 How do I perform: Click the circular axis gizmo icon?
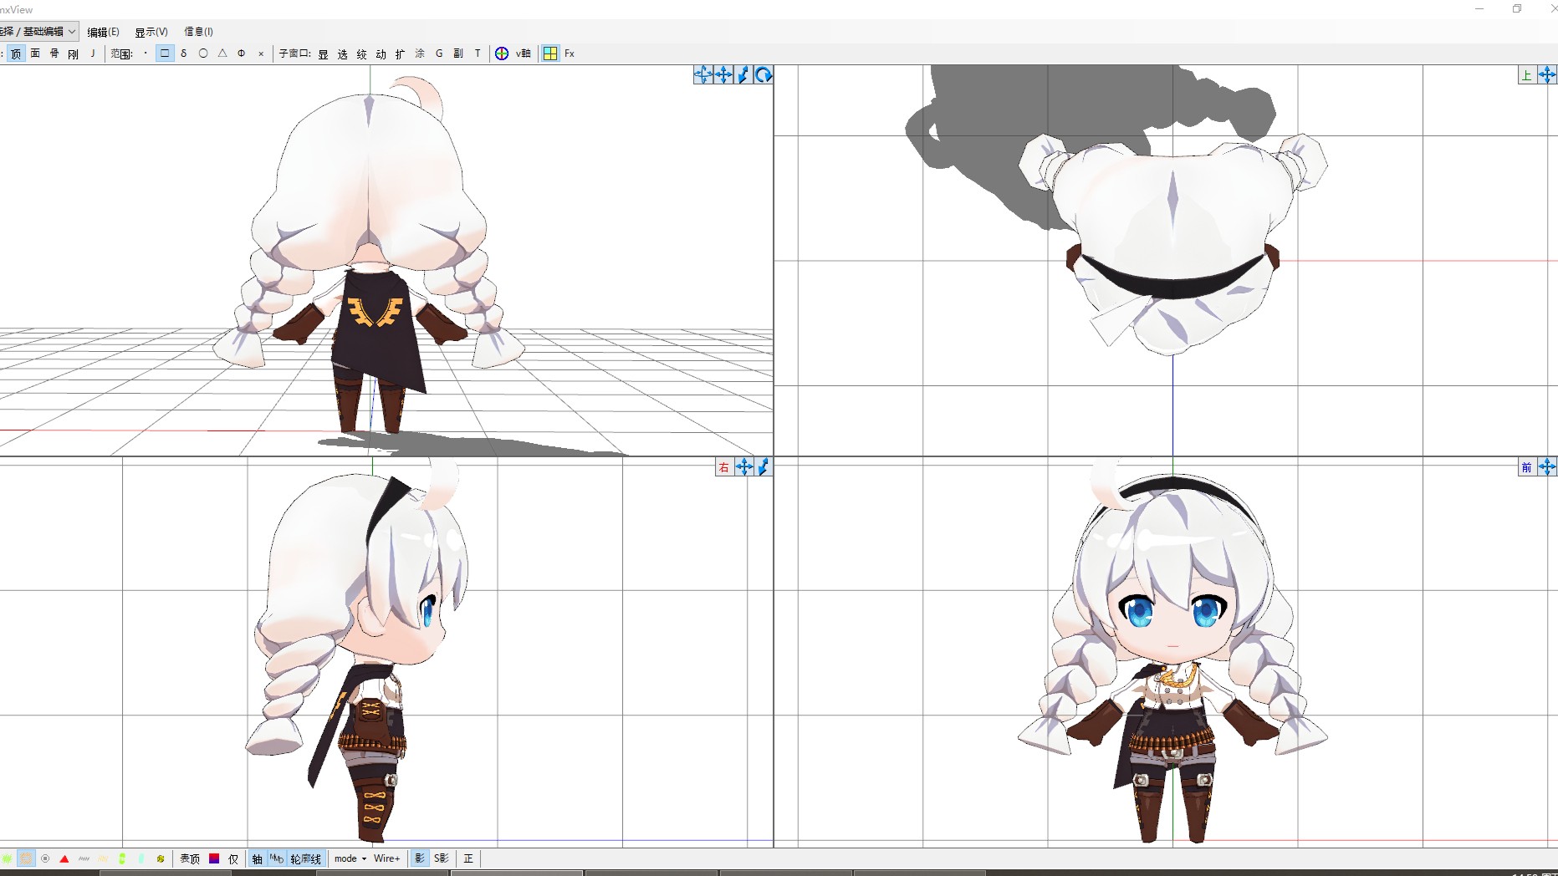click(x=502, y=53)
